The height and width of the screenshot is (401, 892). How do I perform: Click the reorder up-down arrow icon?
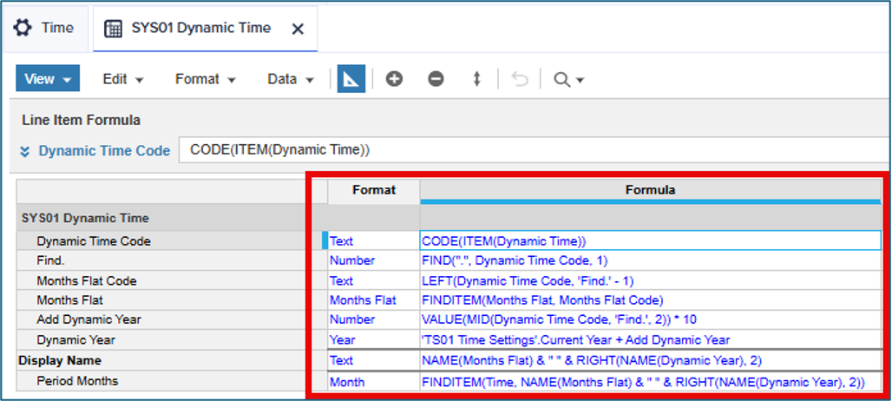(476, 78)
